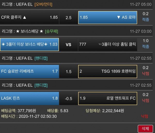The image size is (155, 133).
Task: Click the VS cell in bonus row
Action: (x=68, y=45)
